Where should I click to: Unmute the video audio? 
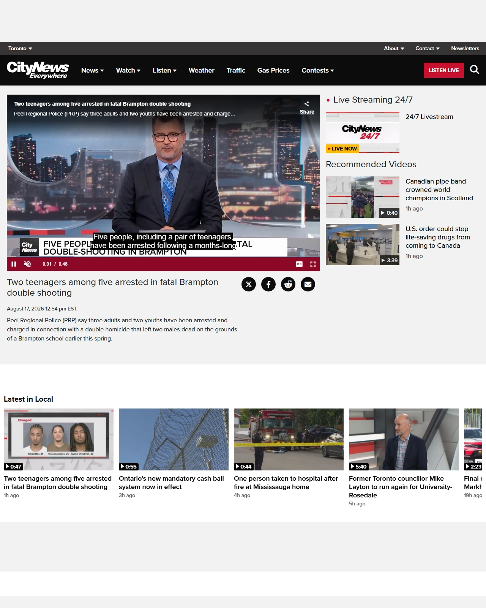pos(27,264)
